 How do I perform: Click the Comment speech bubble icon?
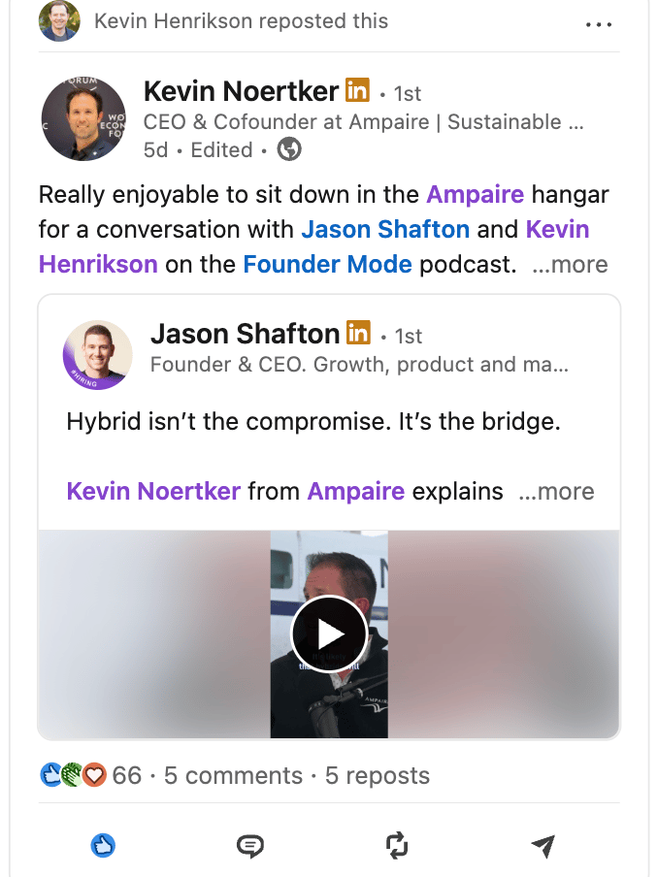[x=249, y=846]
